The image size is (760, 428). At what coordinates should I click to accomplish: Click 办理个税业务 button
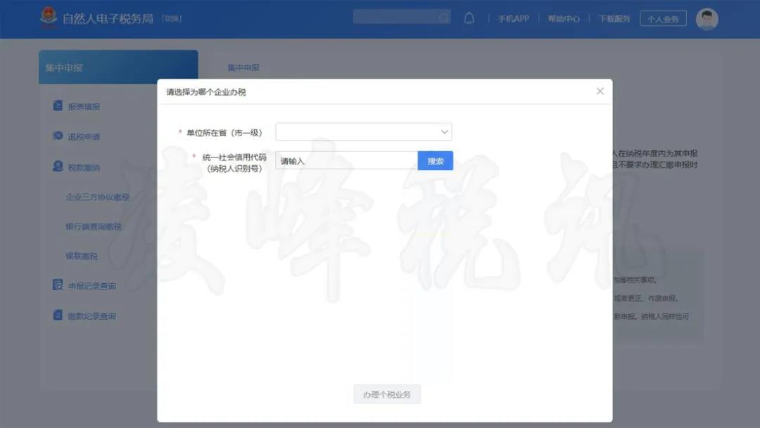click(x=387, y=394)
